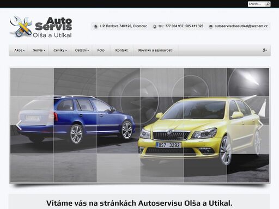Advance slider with right arrow
This screenshot has width=279, height=209.
click(260, 125)
